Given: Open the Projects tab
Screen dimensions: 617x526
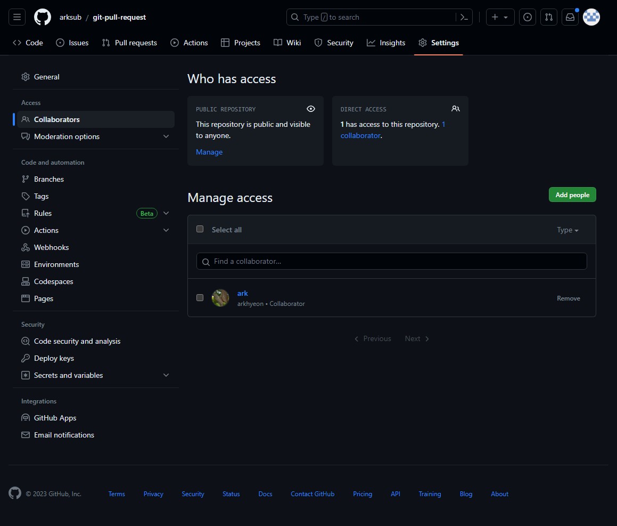Looking at the screenshot, I should [x=241, y=43].
